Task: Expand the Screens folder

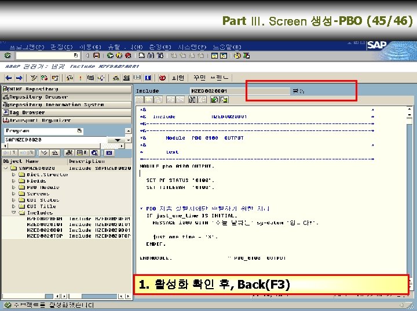Action: pos(13,194)
